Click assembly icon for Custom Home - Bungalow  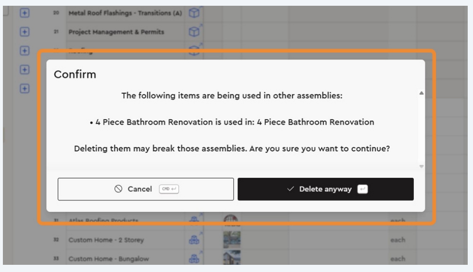(191, 260)
